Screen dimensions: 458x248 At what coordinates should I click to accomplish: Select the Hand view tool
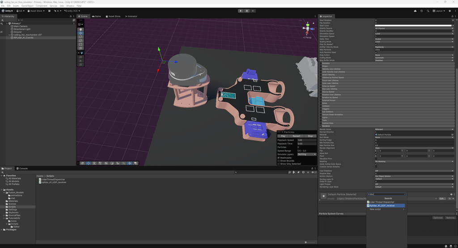[81, 29]
